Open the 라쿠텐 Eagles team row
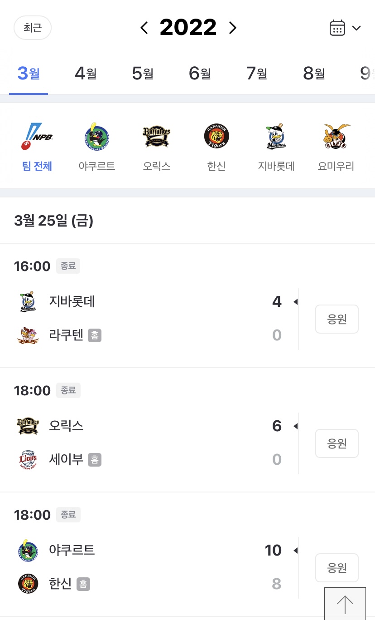The image size is (375, 620). 66,335
